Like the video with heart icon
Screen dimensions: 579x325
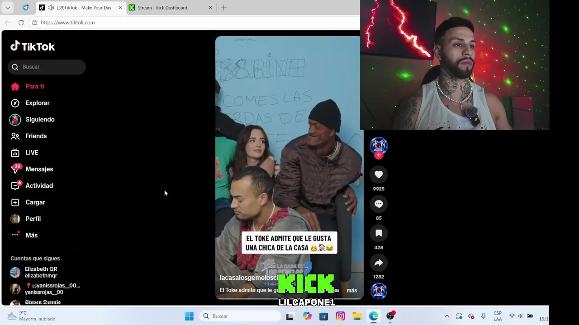(379, 175)
